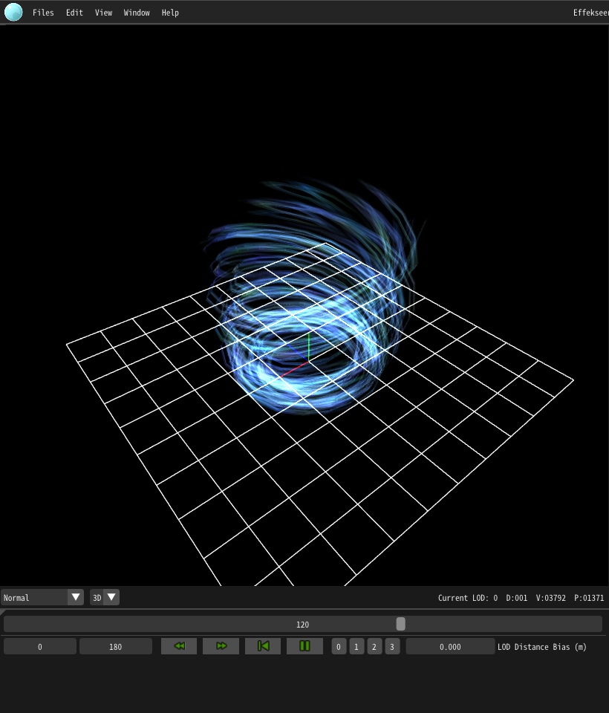
Task: Open the View menu
Action: point(104,13)
